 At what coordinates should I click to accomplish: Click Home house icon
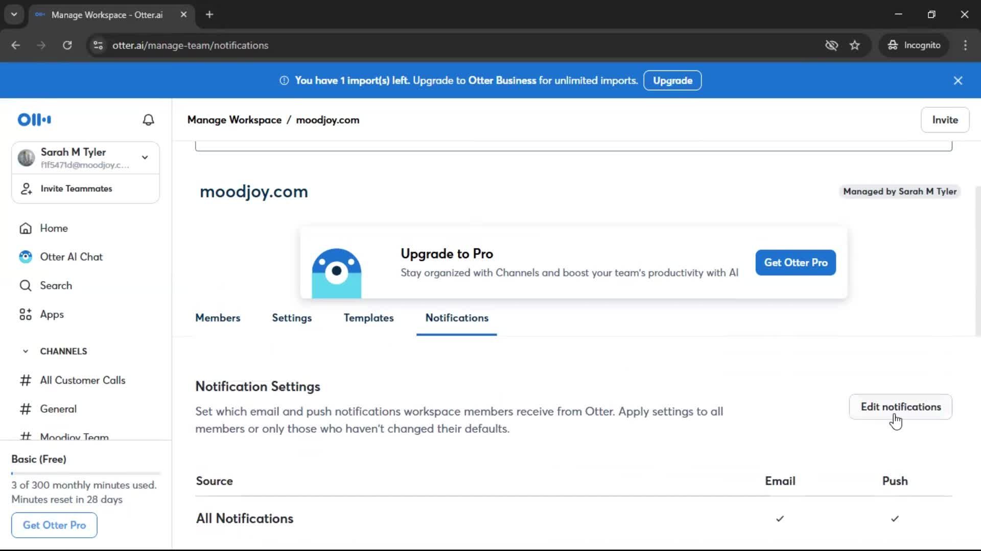click(x=26, y=229)
